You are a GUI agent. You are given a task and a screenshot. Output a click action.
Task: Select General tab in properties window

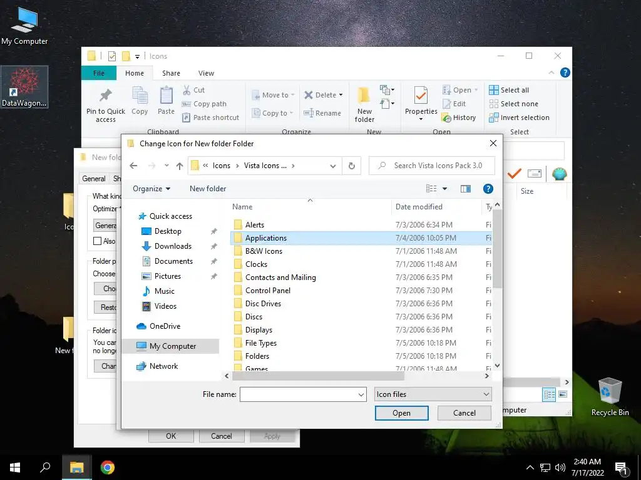click(94, 178)
